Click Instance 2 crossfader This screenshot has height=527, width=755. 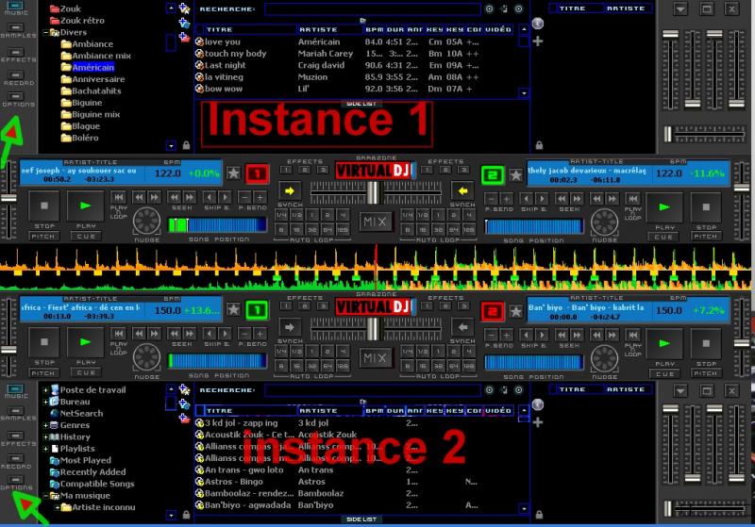(373, 329)
